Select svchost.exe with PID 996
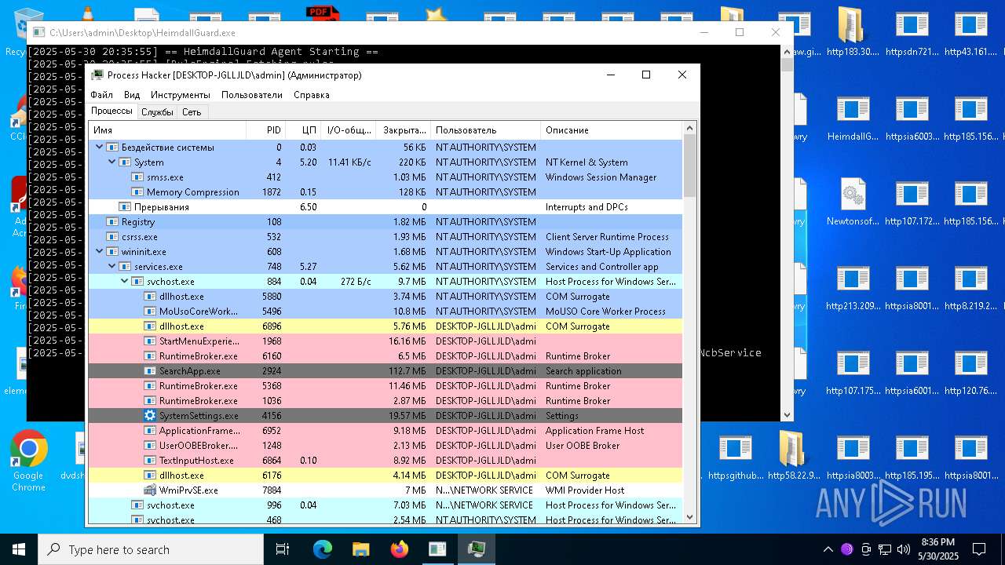 [386, 505]
